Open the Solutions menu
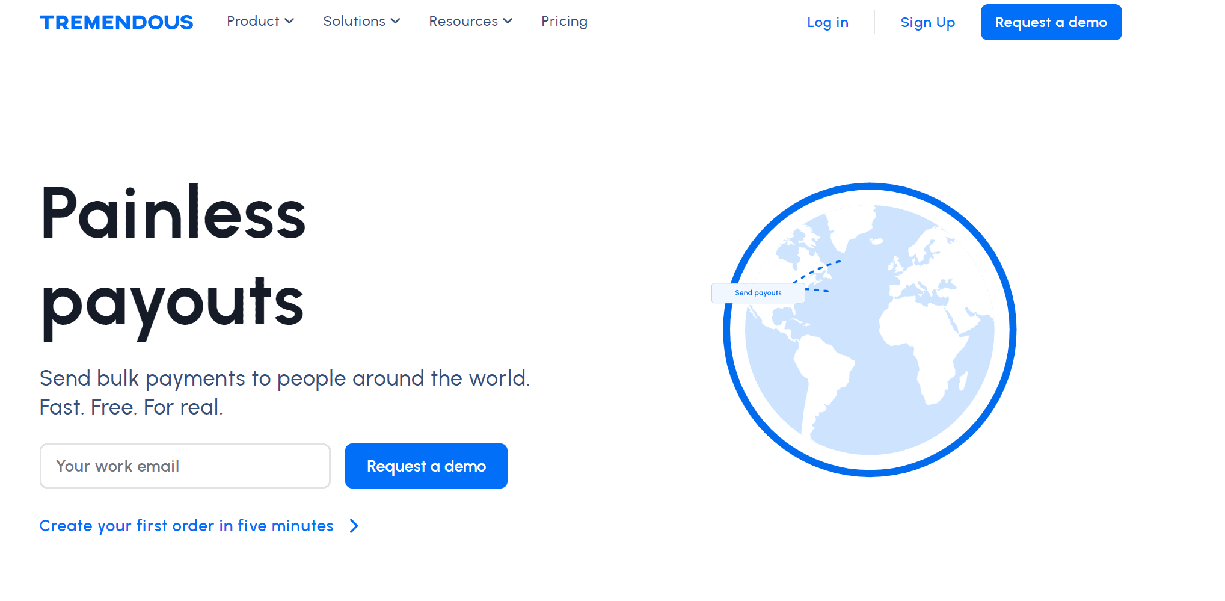1225x601 pixels. click(354, 22)
